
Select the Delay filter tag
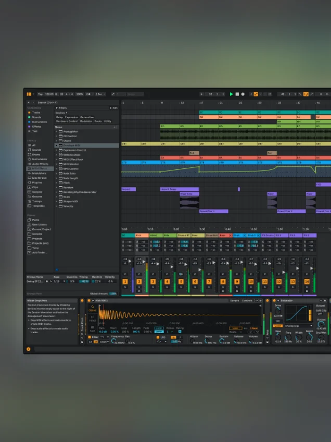pos(59,117)
